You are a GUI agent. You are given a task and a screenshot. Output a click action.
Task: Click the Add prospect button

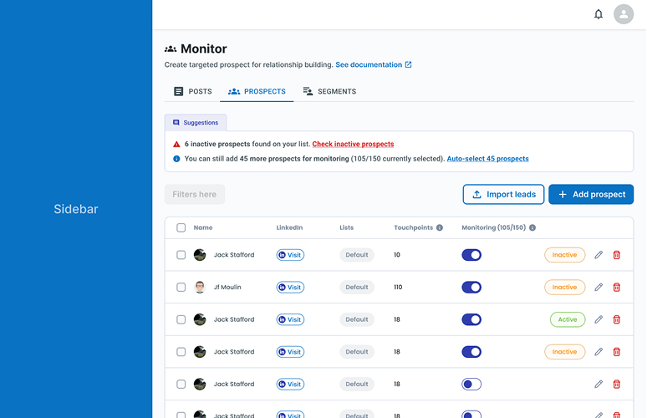(x=591, y=194)
